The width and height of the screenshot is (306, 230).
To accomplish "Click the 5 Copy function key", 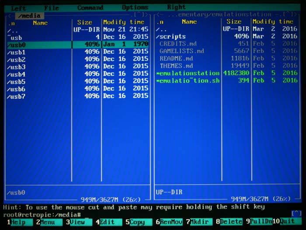I will 139,222.
